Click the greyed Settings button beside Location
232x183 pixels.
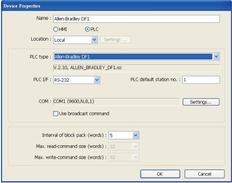[115, 40]
